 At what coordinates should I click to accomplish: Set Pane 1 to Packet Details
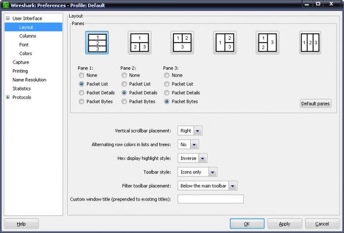point(81,92)
